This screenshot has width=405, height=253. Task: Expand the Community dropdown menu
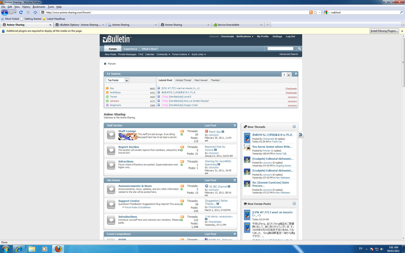coord(163,54)
